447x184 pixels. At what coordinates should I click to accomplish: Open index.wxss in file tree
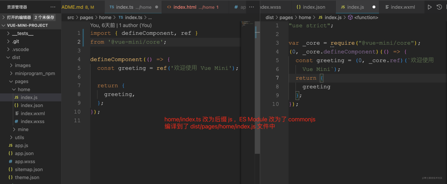click(x=31, y=121)
